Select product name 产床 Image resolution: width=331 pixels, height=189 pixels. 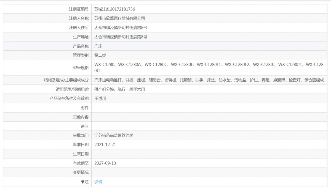(98, 46)
